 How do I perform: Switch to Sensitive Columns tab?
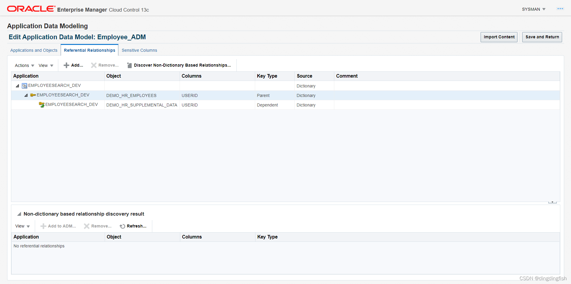click(x=139, y=50)
